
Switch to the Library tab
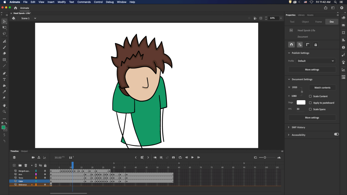point(301,15)
